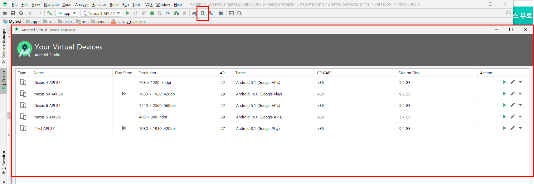Open actions dropdown for Nexus 5X API 29
Image resolution: width=534 pixels, height=184 pixels.
[x=520, y=94]
